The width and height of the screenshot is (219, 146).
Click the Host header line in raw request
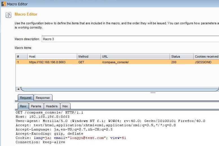pyautogui.click(x=42, y=117)
